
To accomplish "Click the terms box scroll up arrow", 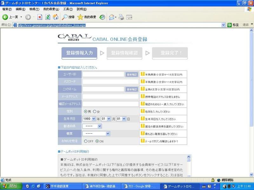I will click(x=189, y=157).
